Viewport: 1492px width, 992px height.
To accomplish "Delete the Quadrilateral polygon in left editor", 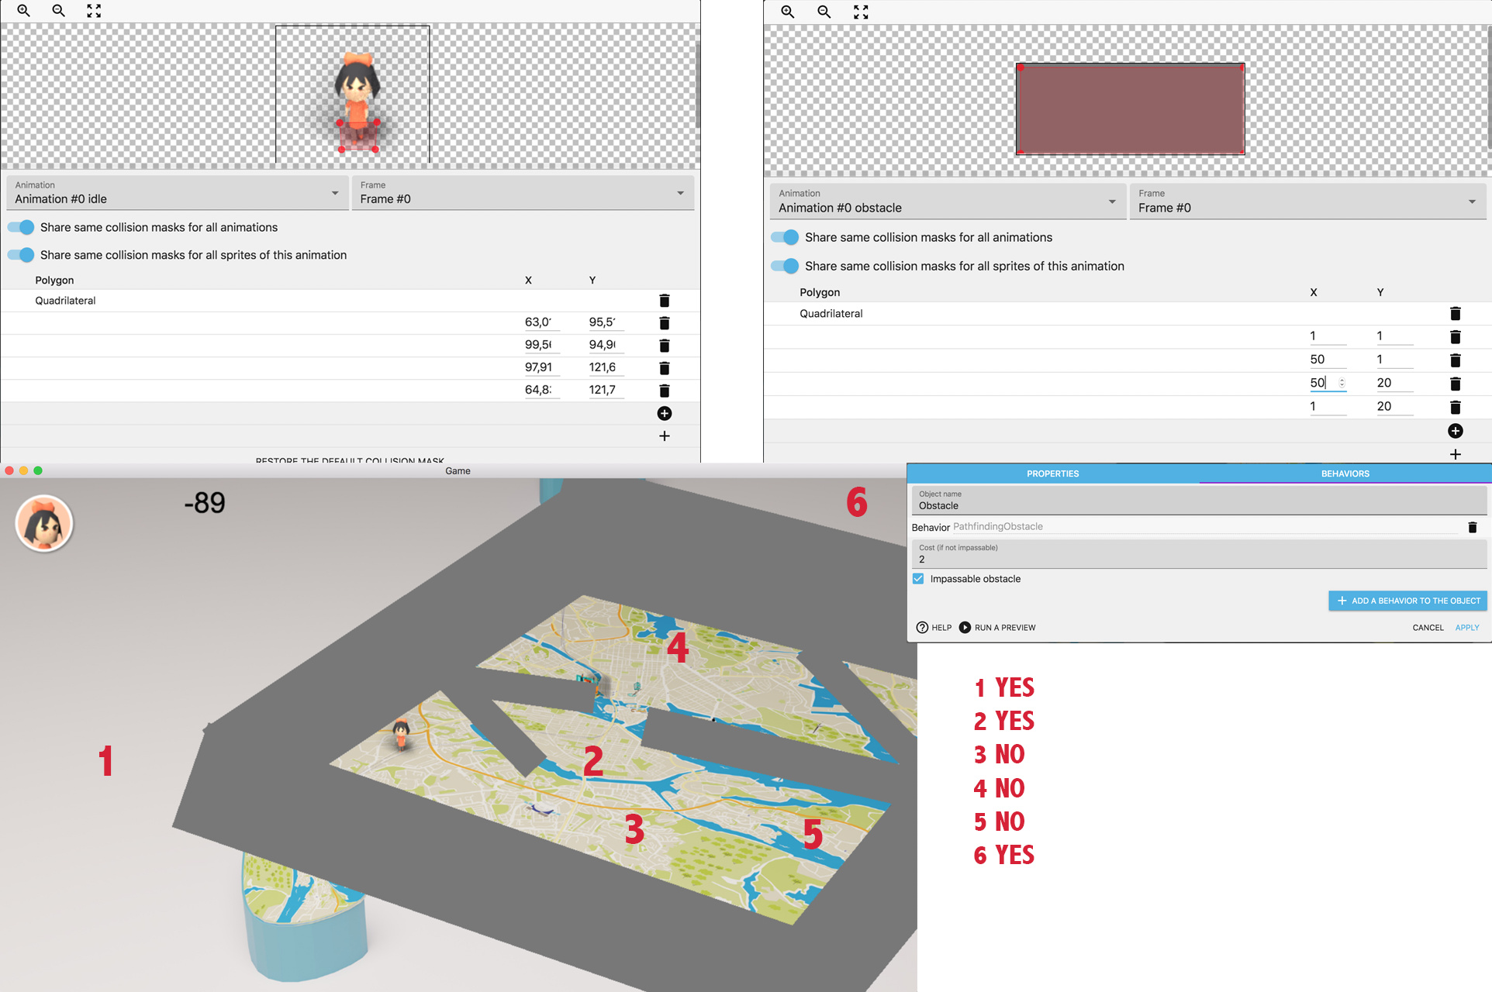I will (x=665, y=301).
